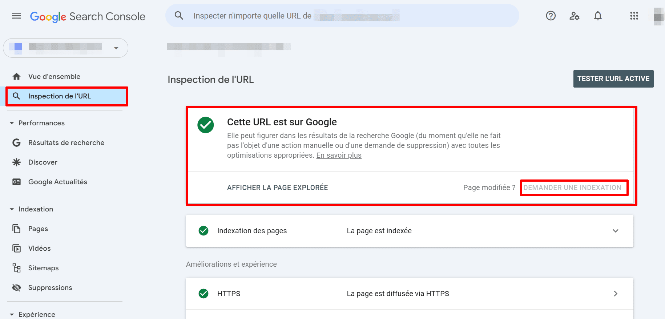The height and width of the screenshot is (319, 665).
Task: Open user and permission settings icon
Action: (574, 16)
